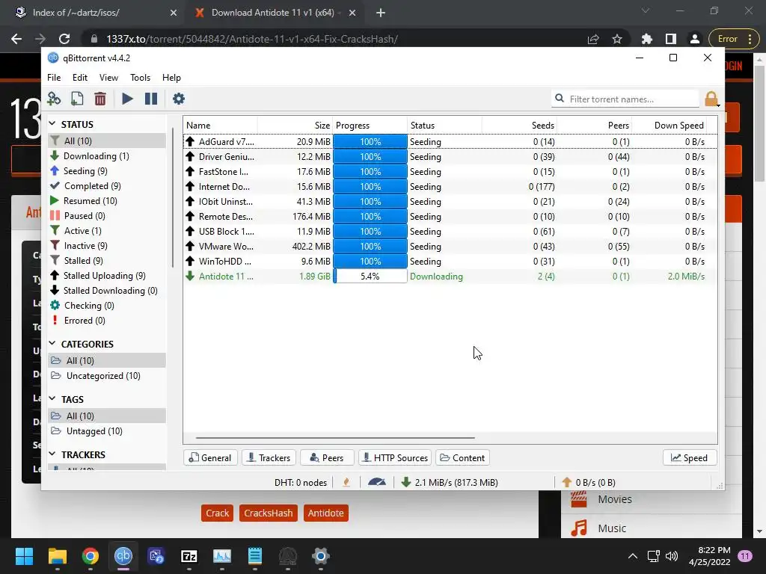This screenshot has height=574, width=766.
Task: Bookmark the page with star icon
Action: [617, 39]
